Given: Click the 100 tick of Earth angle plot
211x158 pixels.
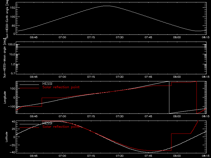Looking at the screenshot, I should (13, 17).
